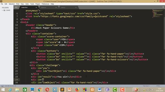Open the HTML syntax selector in status bar
The height and width of the screenshot is (92, 165).
point(158,86)
